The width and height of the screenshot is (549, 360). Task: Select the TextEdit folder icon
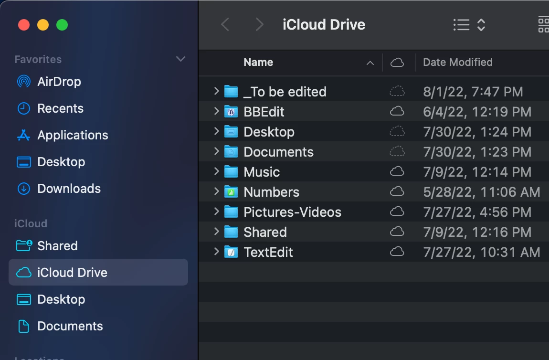click(x=231, y=252)
